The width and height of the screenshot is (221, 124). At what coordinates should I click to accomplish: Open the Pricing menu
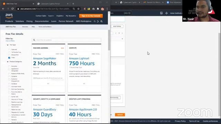pyautogui.click(x=29, y=21)
